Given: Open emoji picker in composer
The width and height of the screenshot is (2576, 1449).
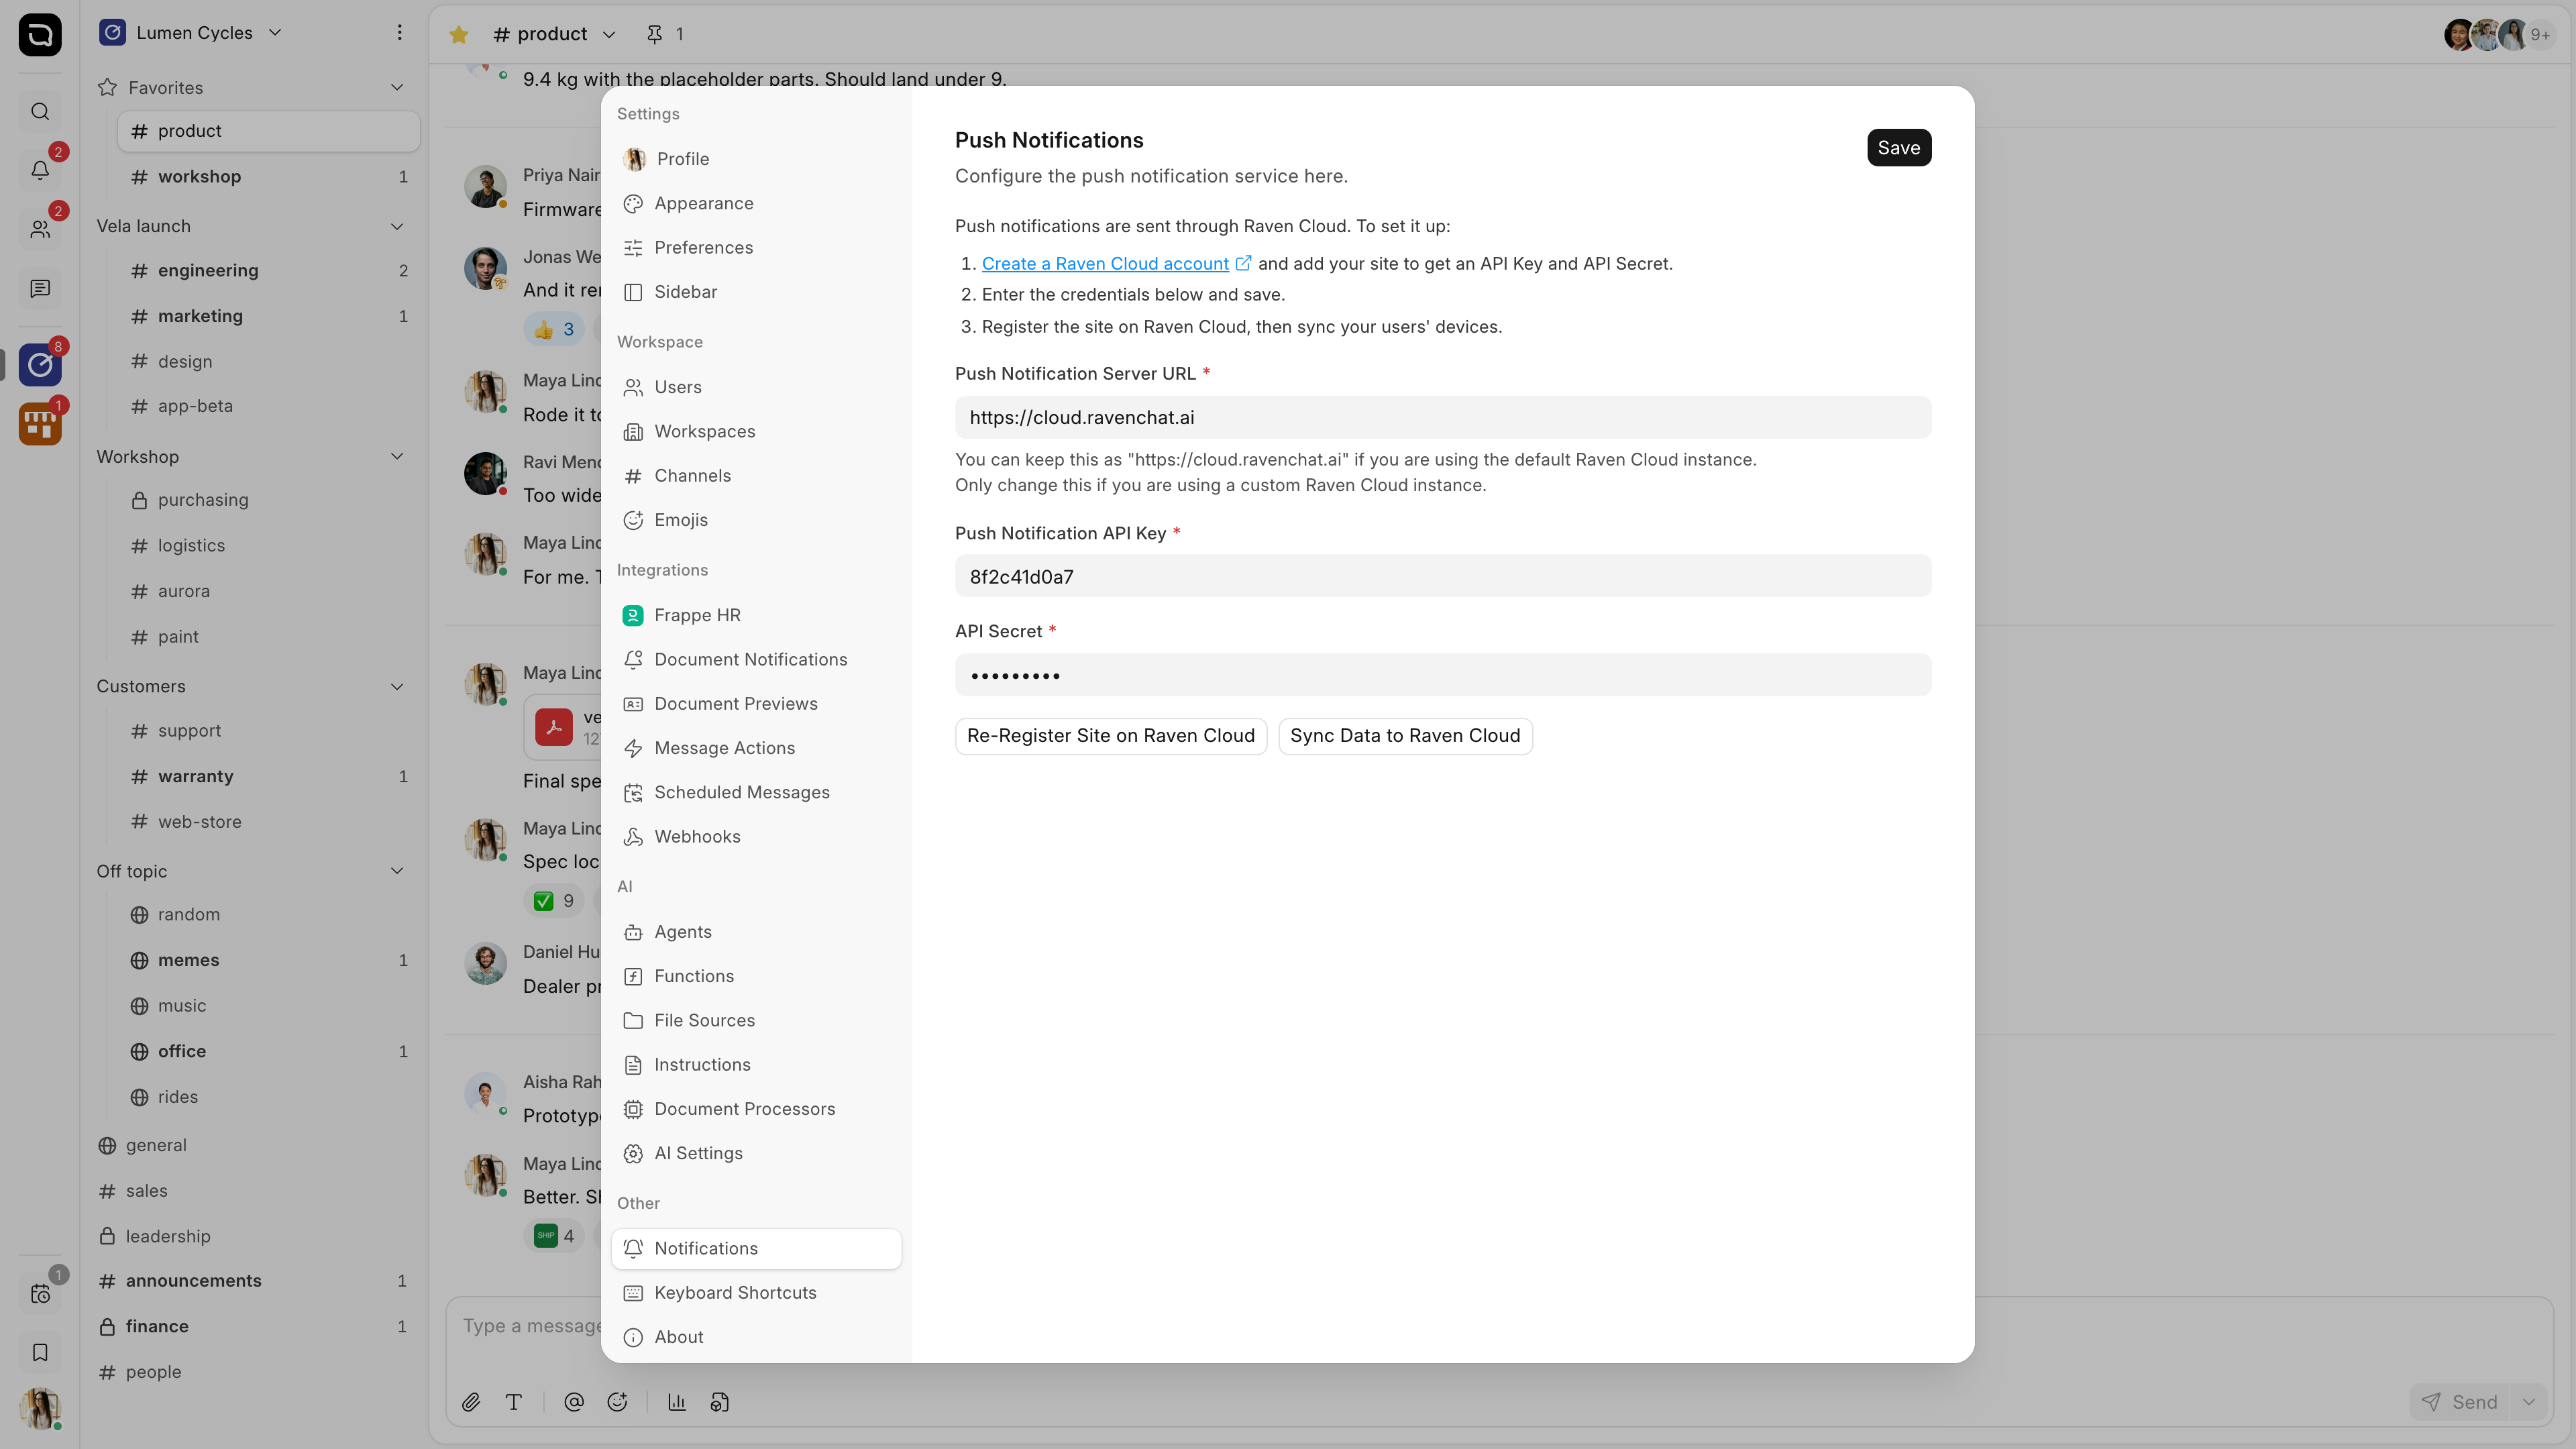Looking at the screenshot, I should point(617,1402).
